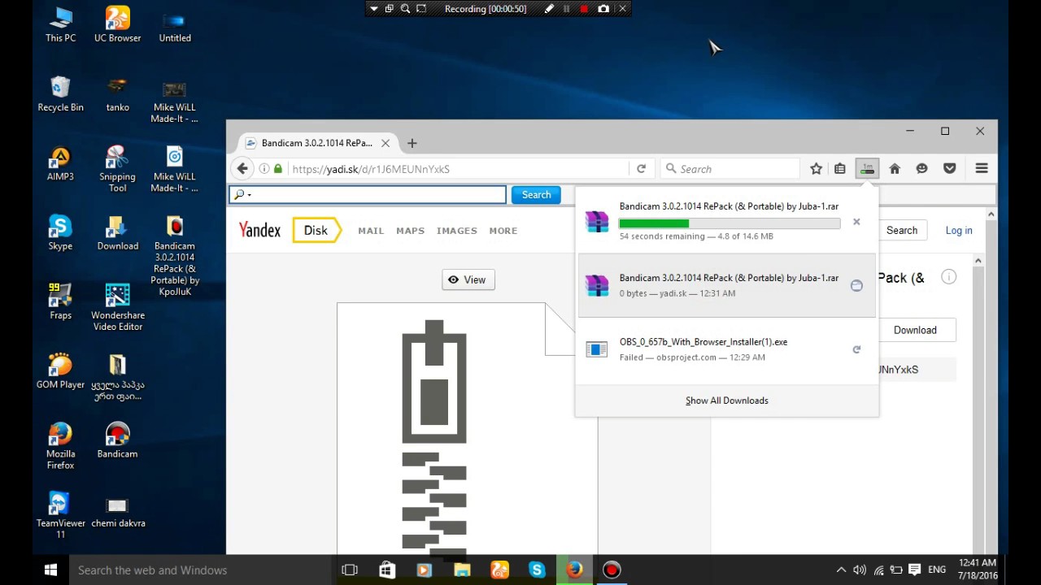Open the Task View taskbar button
1041x585 pixels.
[350, 570]
